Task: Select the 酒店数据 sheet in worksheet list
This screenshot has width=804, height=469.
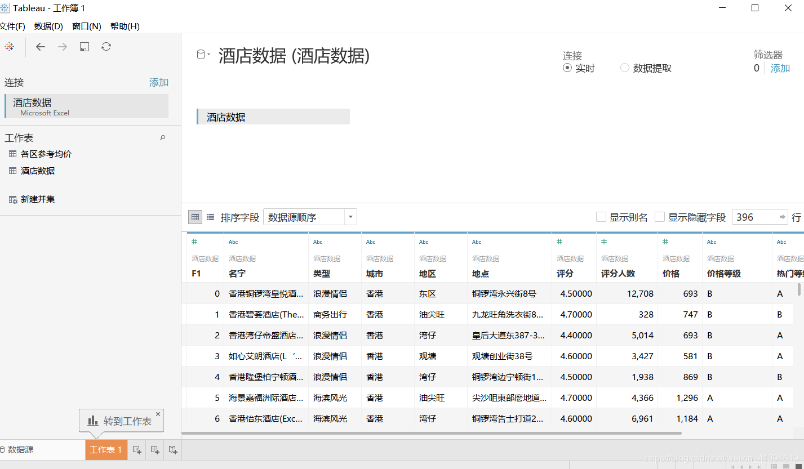Action: click(38, 171)
